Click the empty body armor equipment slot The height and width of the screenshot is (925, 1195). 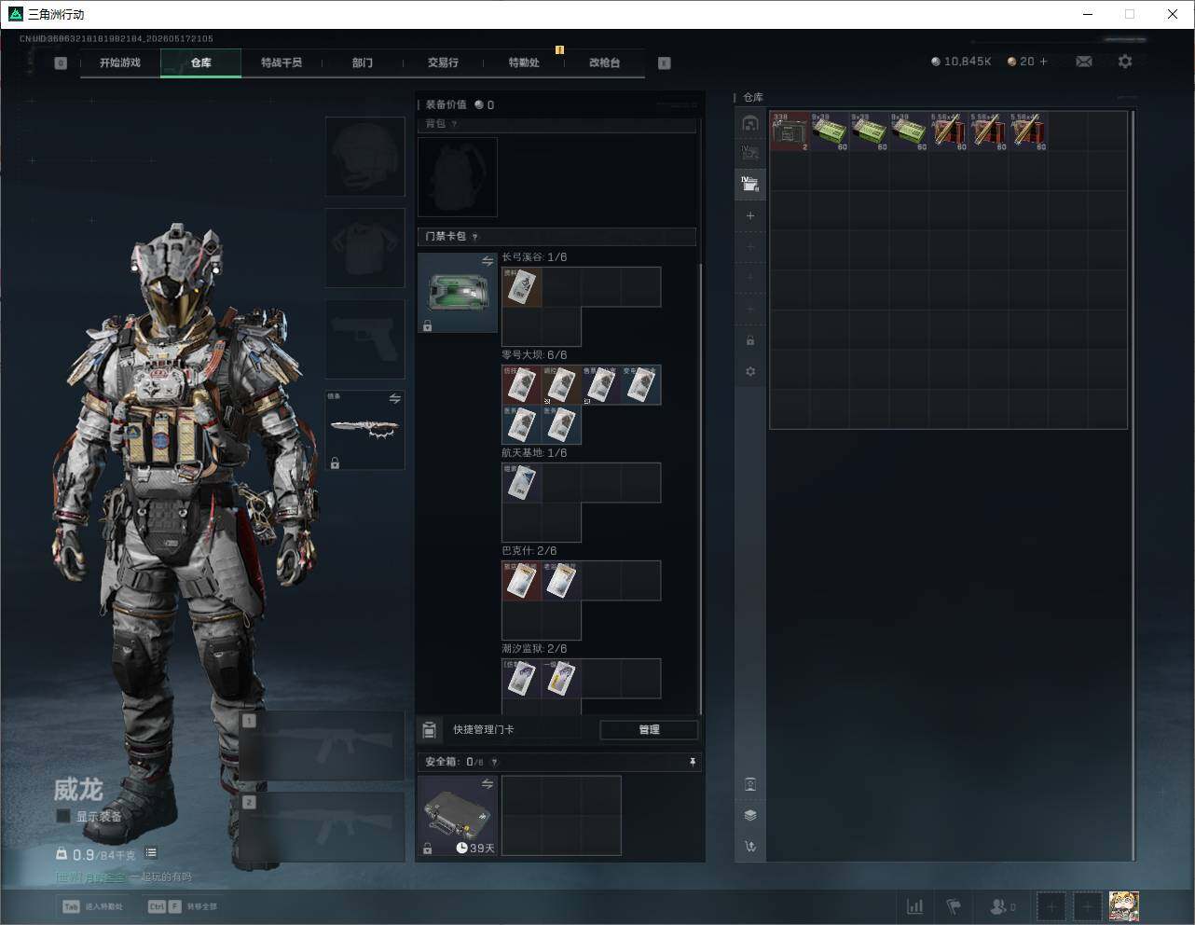(365, 248)
